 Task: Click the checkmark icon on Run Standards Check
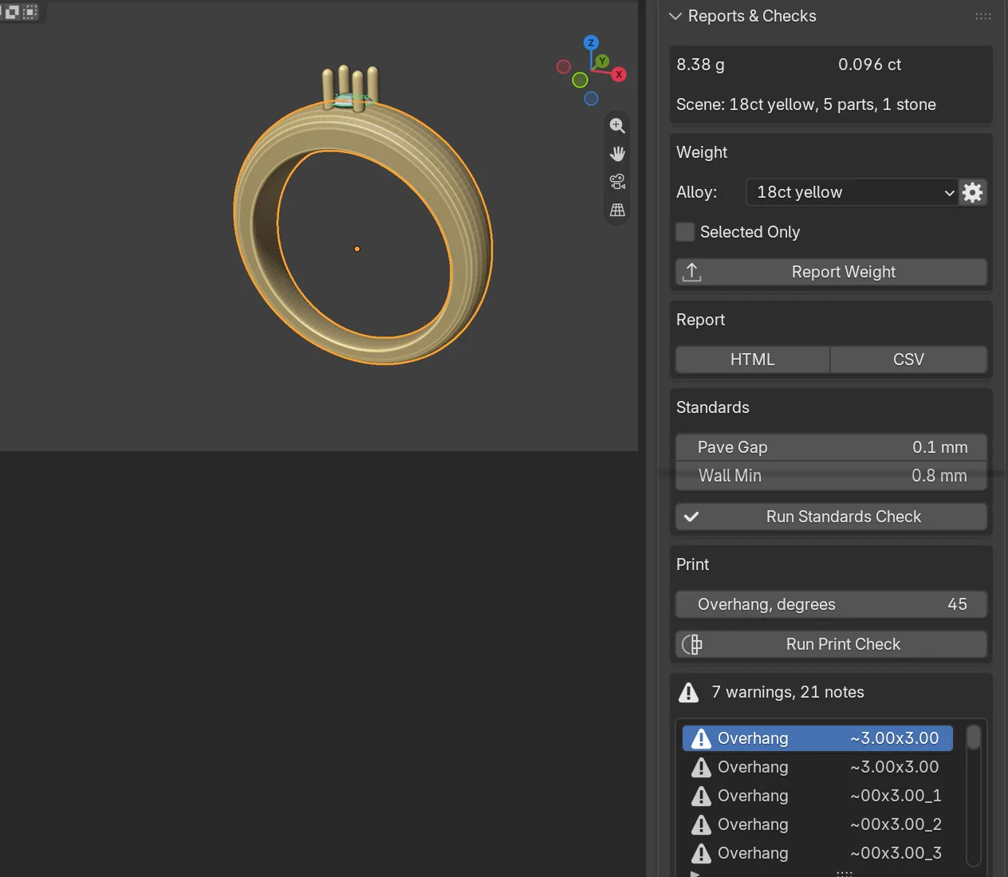tap(691, 517)
